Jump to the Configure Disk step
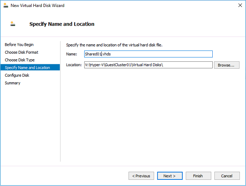This screenshot has width=246, height=186. coord(17,75)
